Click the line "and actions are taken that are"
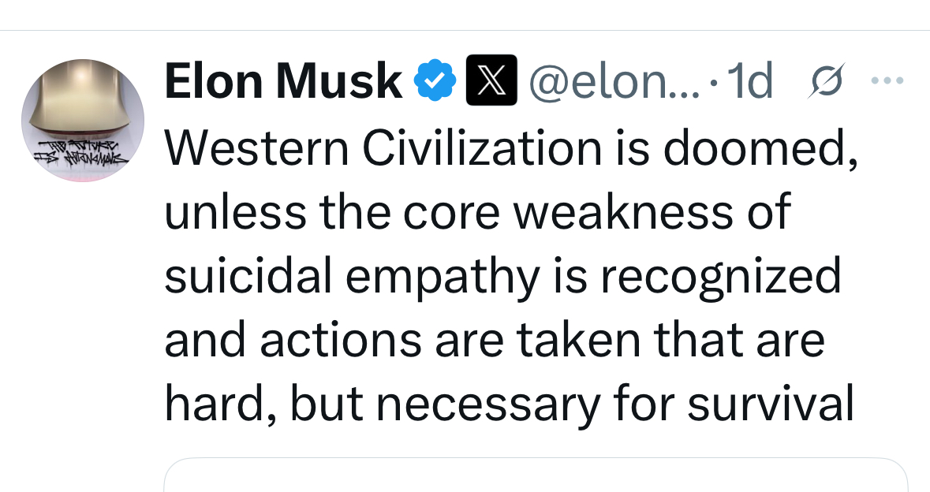Screen dimensions: 930x492 tap(495, 341)
